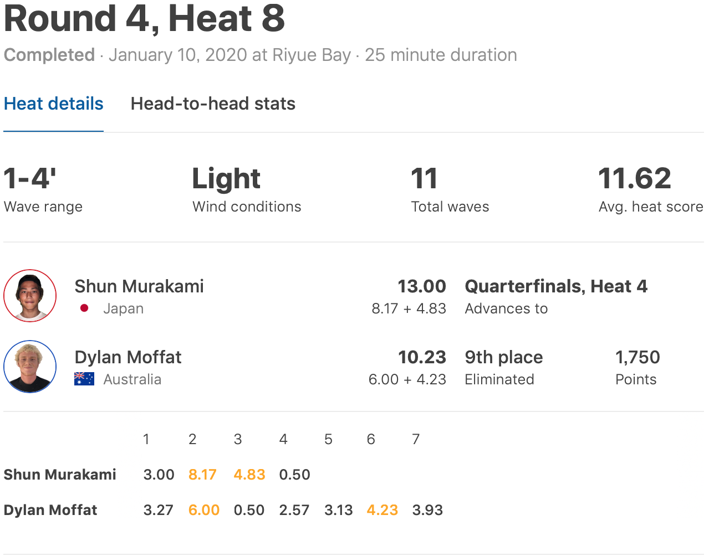This screenshot has height=556, width=714.
Task: Go to Quarterfinals, Heat 4
Action: click(x=556, y=286)
